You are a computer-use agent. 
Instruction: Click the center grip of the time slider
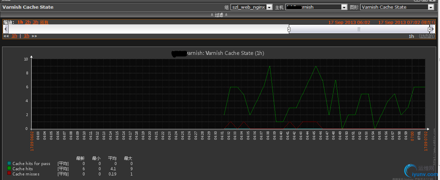359,30
